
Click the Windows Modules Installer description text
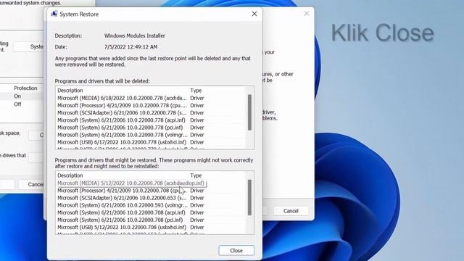(135, 36)
